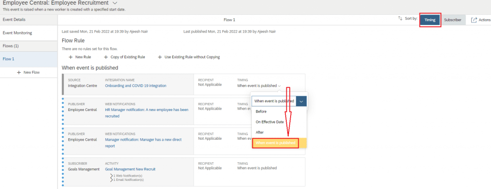Click 1 Web Notification(s) under Goal Management
Image resolution: width=491 pixels, height=189 pixels.
[128, 176]
